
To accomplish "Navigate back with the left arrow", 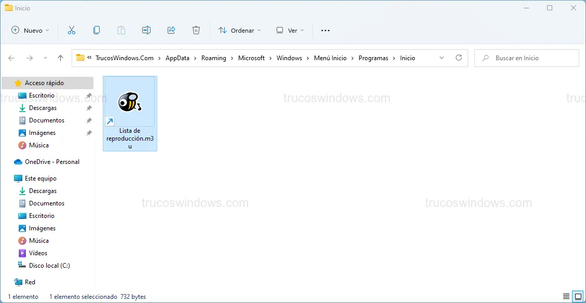I will (x=11, y=58).
